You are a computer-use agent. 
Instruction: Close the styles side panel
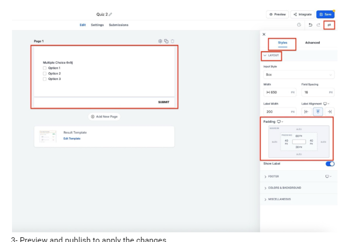(x=264, y=34)
